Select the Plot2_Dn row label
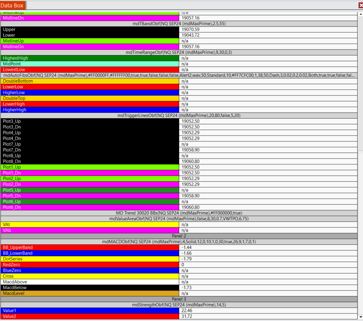Screen dimensions: 363x321 coord(90,184)
